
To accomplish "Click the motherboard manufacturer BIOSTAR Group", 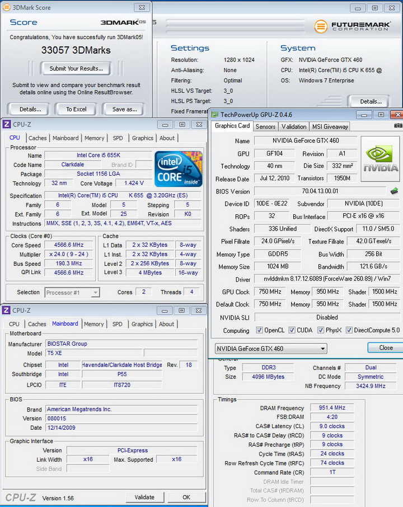I will point(121,344).
